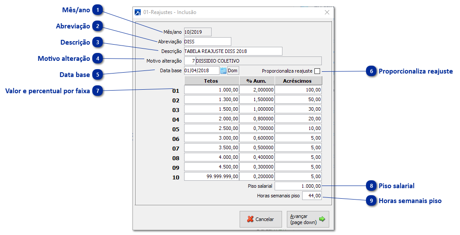This screenshot has height=235, width=460.
Task: Close the 01-Reajustes - Inclusão window
Action: pos(327,12)
